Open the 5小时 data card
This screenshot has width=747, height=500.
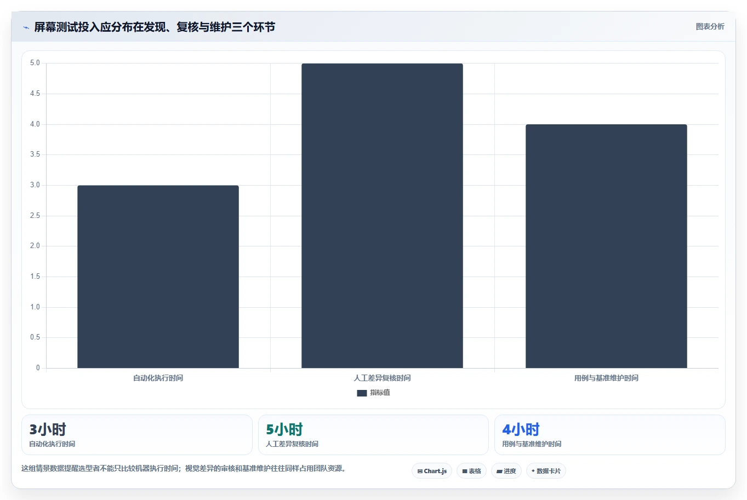[373, 435]
